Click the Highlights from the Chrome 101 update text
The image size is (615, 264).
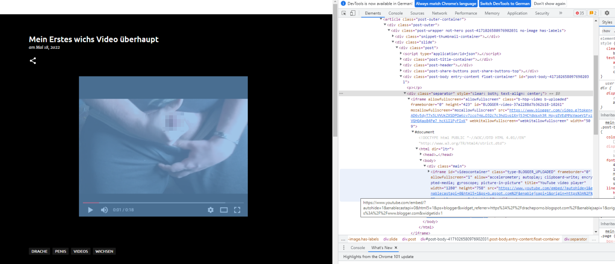[378, 257]
